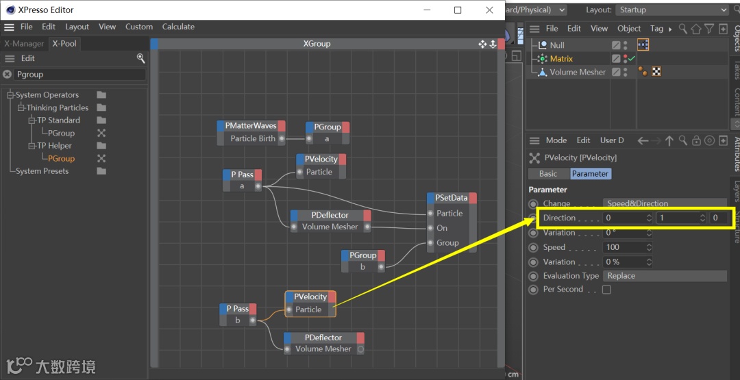Open Mode menu in Attribute Manager

[556, 140]
